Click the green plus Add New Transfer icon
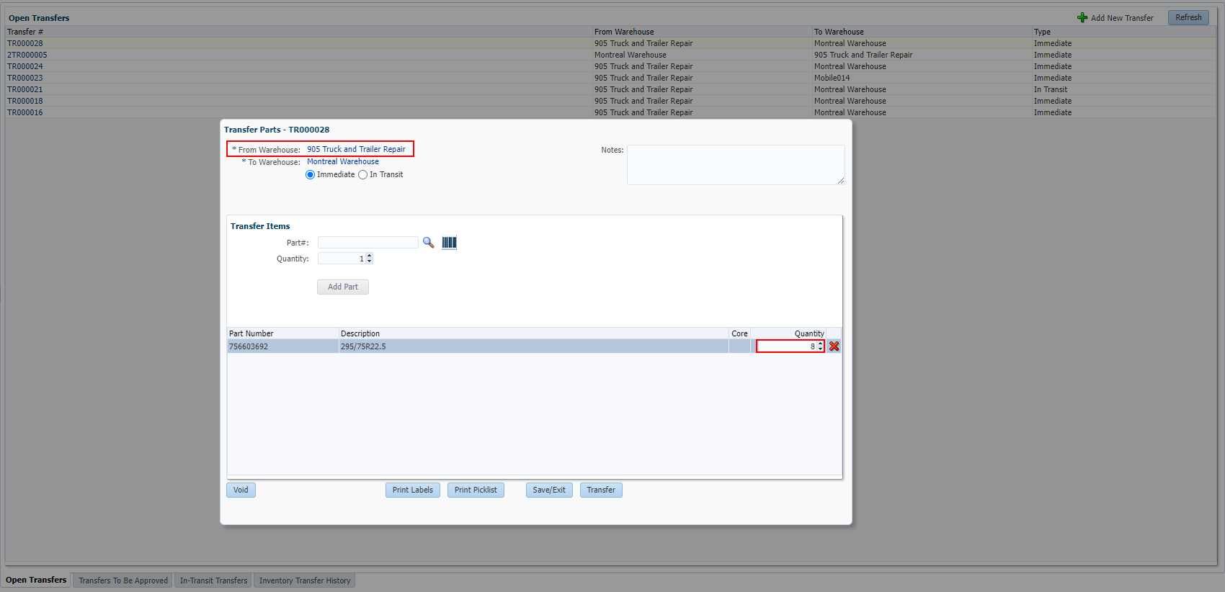Screen dimensions: 1225x592 (1082, 18)
